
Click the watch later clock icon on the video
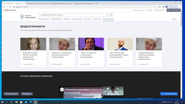108,89
